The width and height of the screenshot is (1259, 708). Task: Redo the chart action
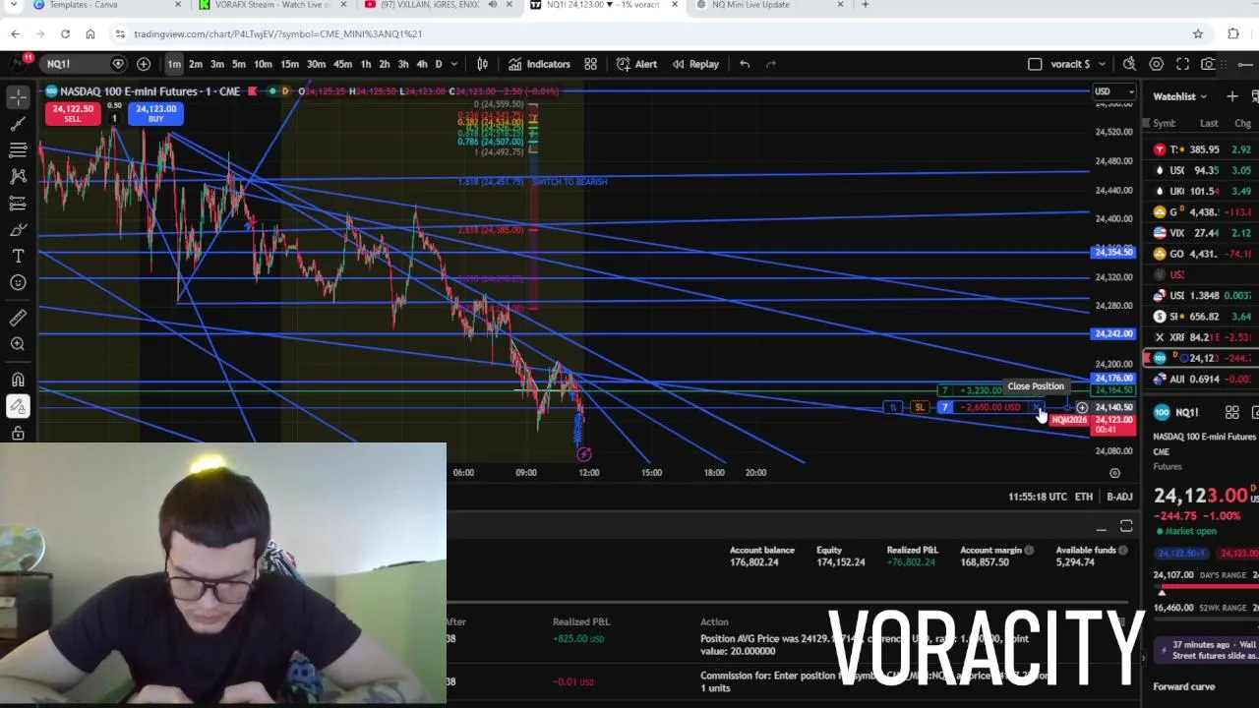tap(771, 64)
